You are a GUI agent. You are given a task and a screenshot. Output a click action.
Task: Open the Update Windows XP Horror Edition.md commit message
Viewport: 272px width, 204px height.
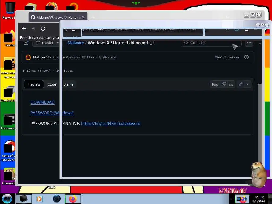(x=84, y=57)
